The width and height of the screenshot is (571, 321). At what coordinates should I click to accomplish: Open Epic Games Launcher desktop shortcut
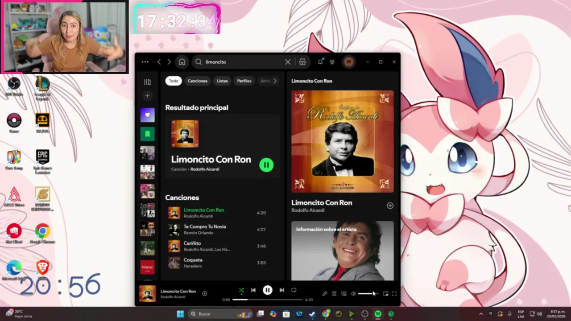click(42, 161)
